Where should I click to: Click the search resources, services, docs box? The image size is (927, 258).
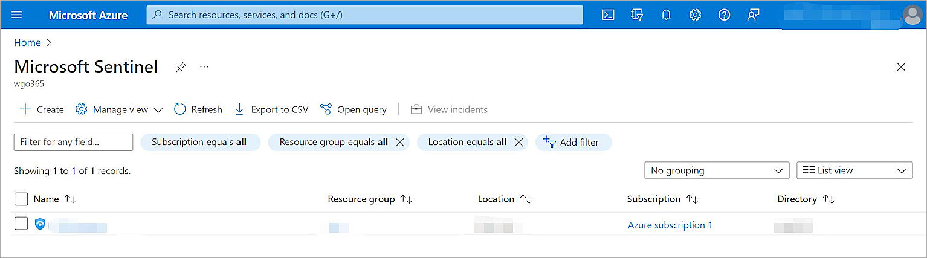point(364,15)
